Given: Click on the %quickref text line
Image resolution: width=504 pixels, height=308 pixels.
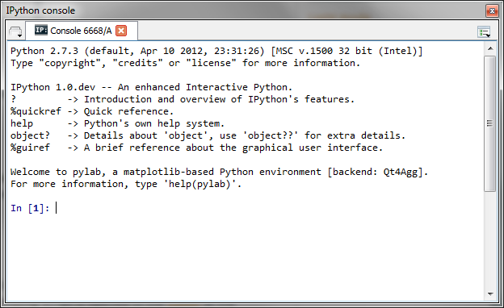Looking at the screenshot, I should tap(92, 111).
